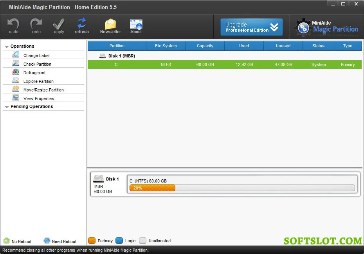Click the 20% usage bar of C:
This screenshot has width=364, height=254.
(152, 188)
